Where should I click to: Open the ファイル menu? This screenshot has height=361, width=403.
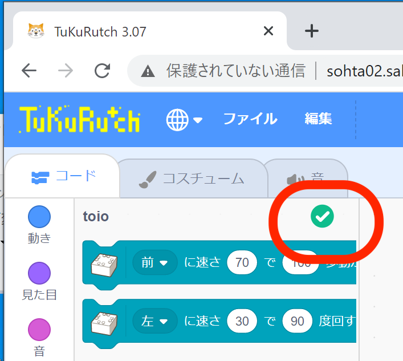point(250,119)
